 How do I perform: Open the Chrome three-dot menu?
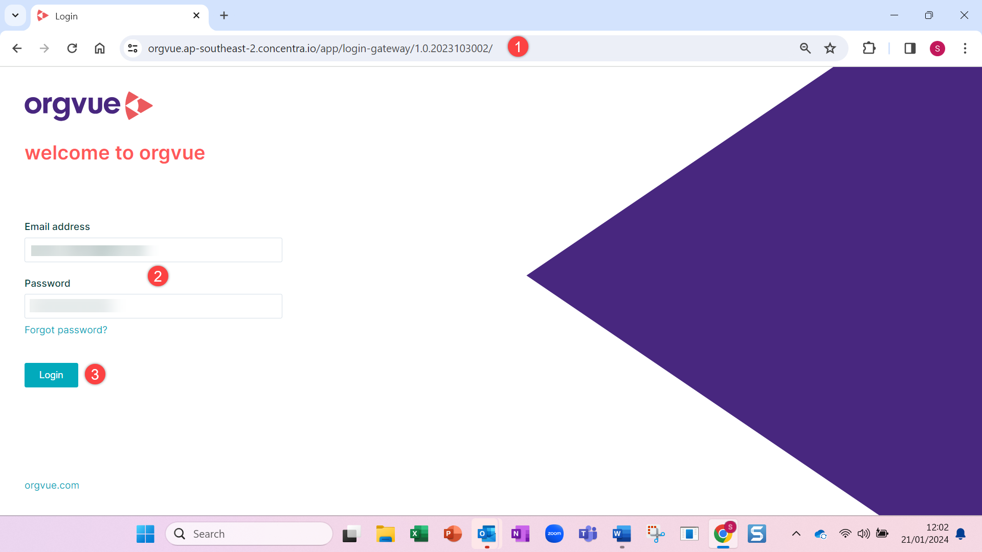click(965, 48)
